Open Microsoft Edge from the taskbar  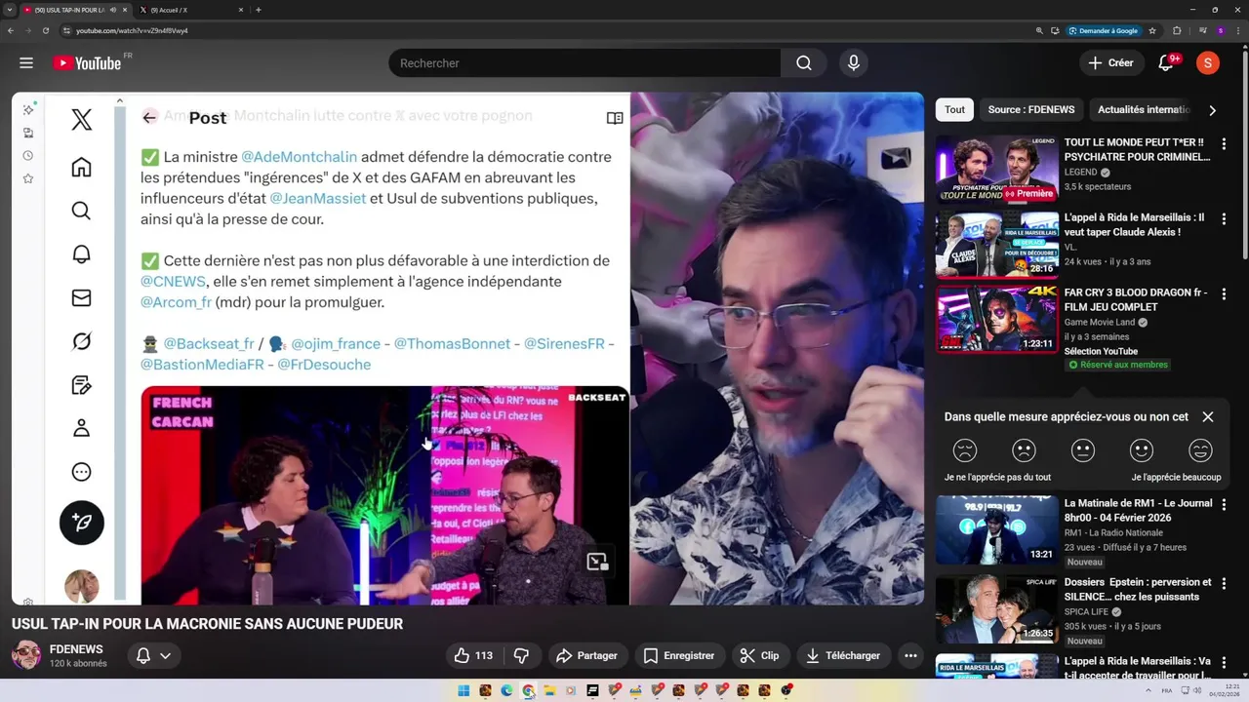506,691
